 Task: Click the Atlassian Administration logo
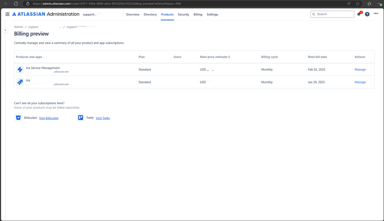click(46, 14)
